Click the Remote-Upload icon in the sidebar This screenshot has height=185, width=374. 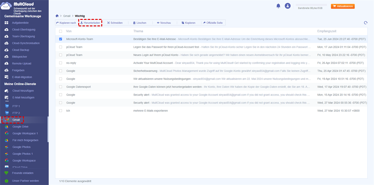pyautogui.click(x=6, y=64)
